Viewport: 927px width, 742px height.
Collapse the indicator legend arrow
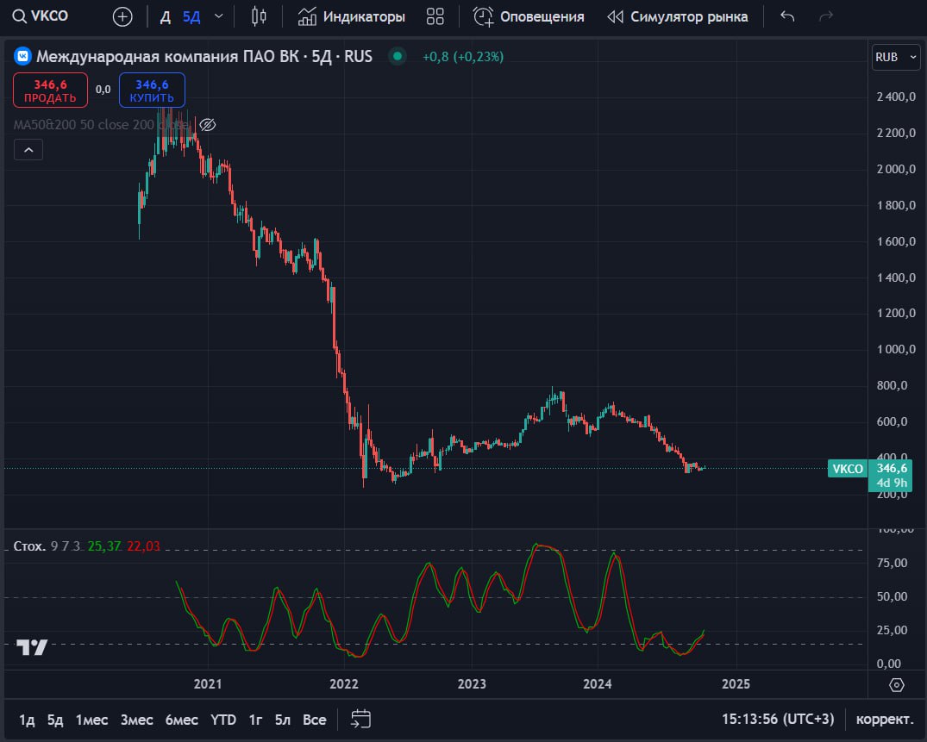click(28, 150)
